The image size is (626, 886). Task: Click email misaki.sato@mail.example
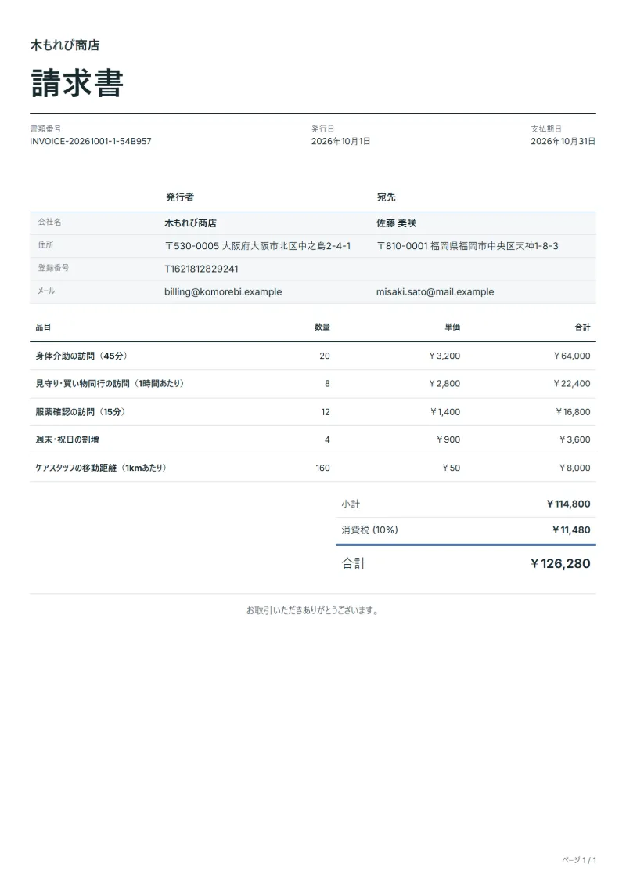(x=435, y=292)
